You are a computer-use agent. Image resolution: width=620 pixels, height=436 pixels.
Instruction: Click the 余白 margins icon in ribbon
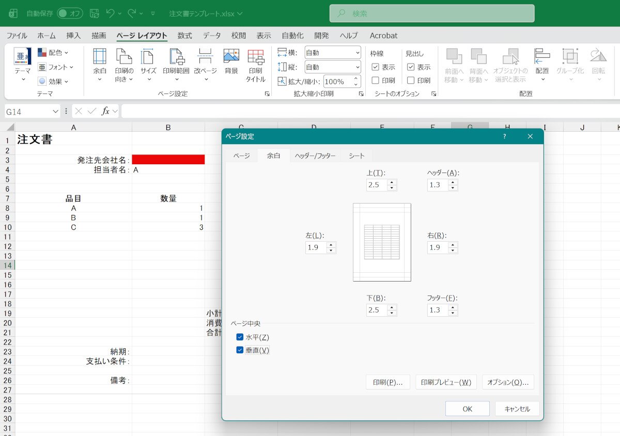(x=99, y=56)
